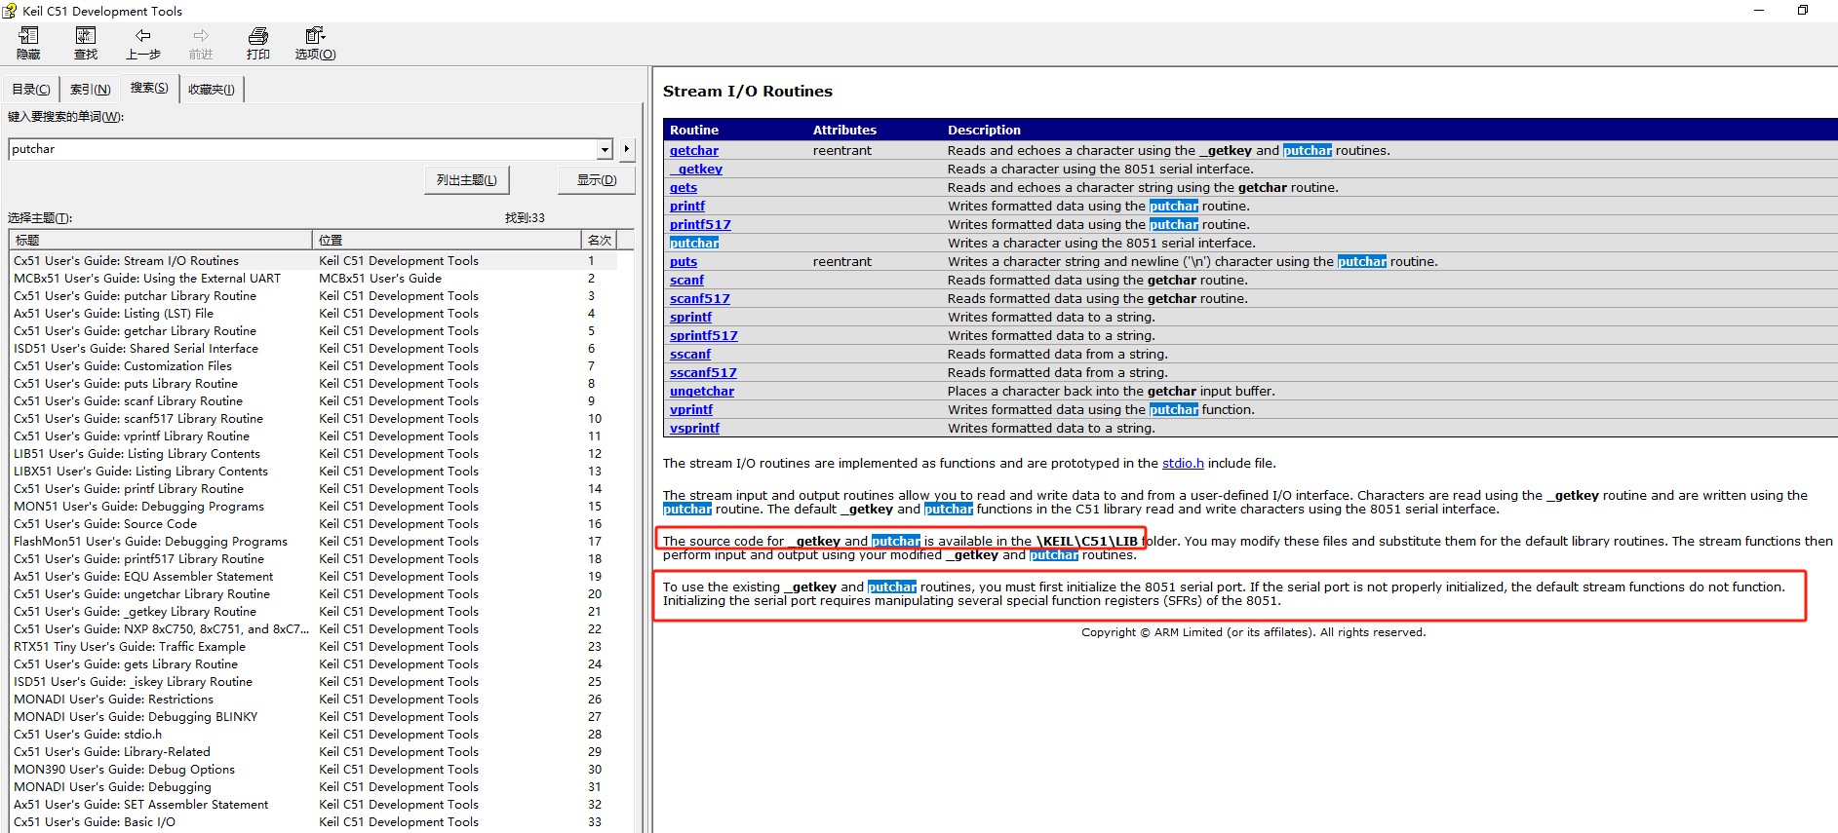
Task: Open the printf517 routine link
Action: (x=700, y=225)
